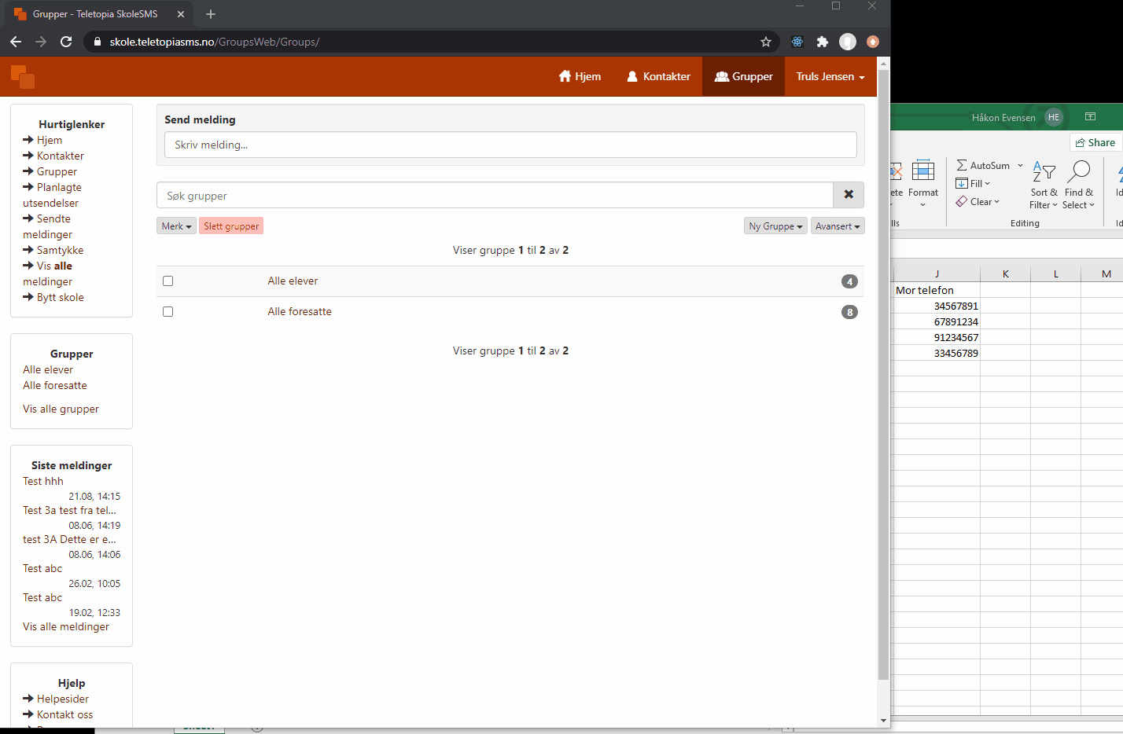Select Excel column K header
The height and width of the screenshot is (734, 1123).
pos(1006,273)
